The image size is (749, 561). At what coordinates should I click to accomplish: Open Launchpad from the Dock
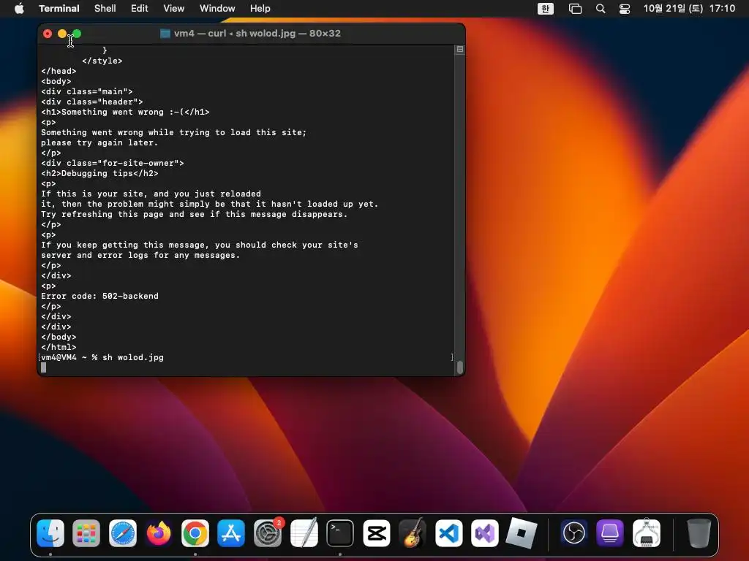[86, 533]
